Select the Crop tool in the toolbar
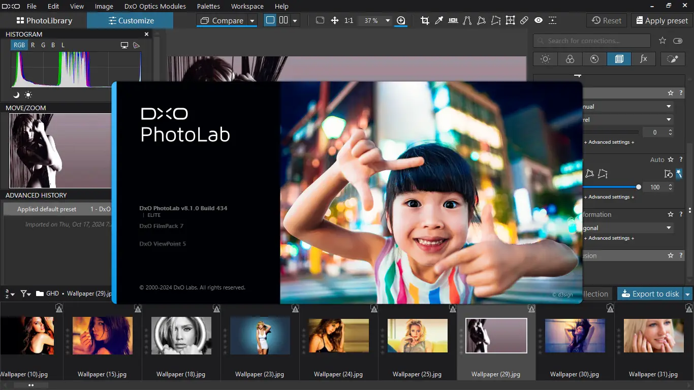The width and height of the screenshot is (694, 390). [x=425, y=21]
